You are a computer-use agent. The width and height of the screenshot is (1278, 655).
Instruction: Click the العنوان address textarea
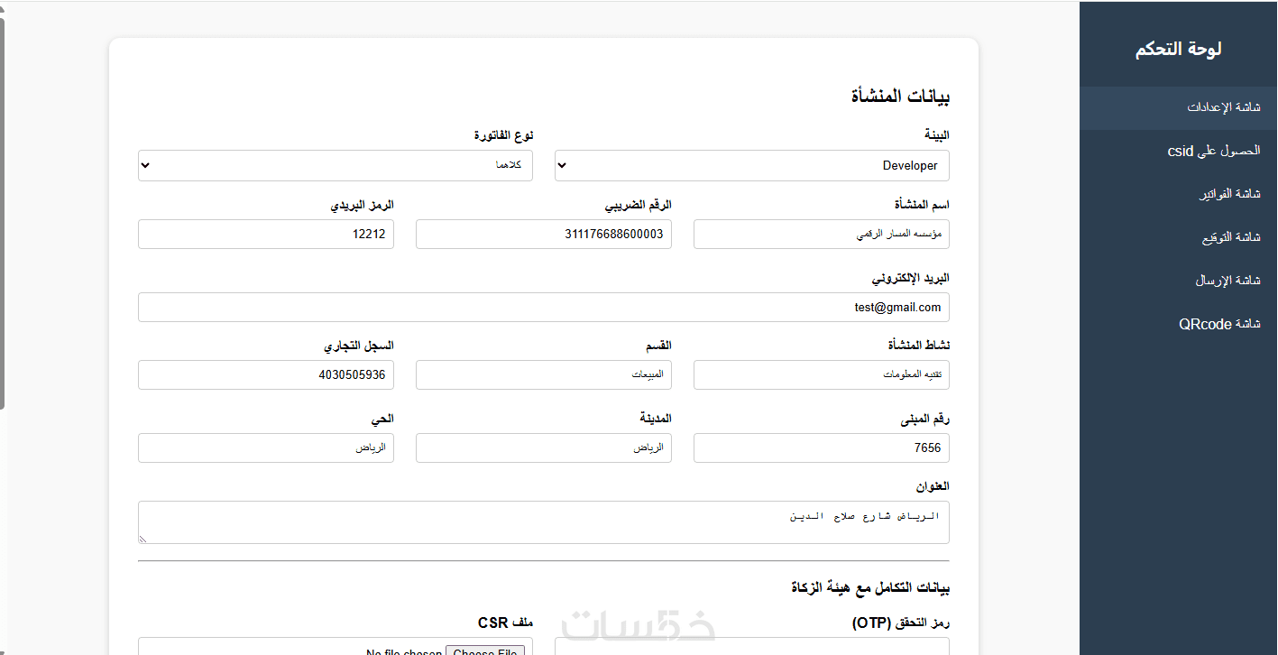(x=544, y=522)
